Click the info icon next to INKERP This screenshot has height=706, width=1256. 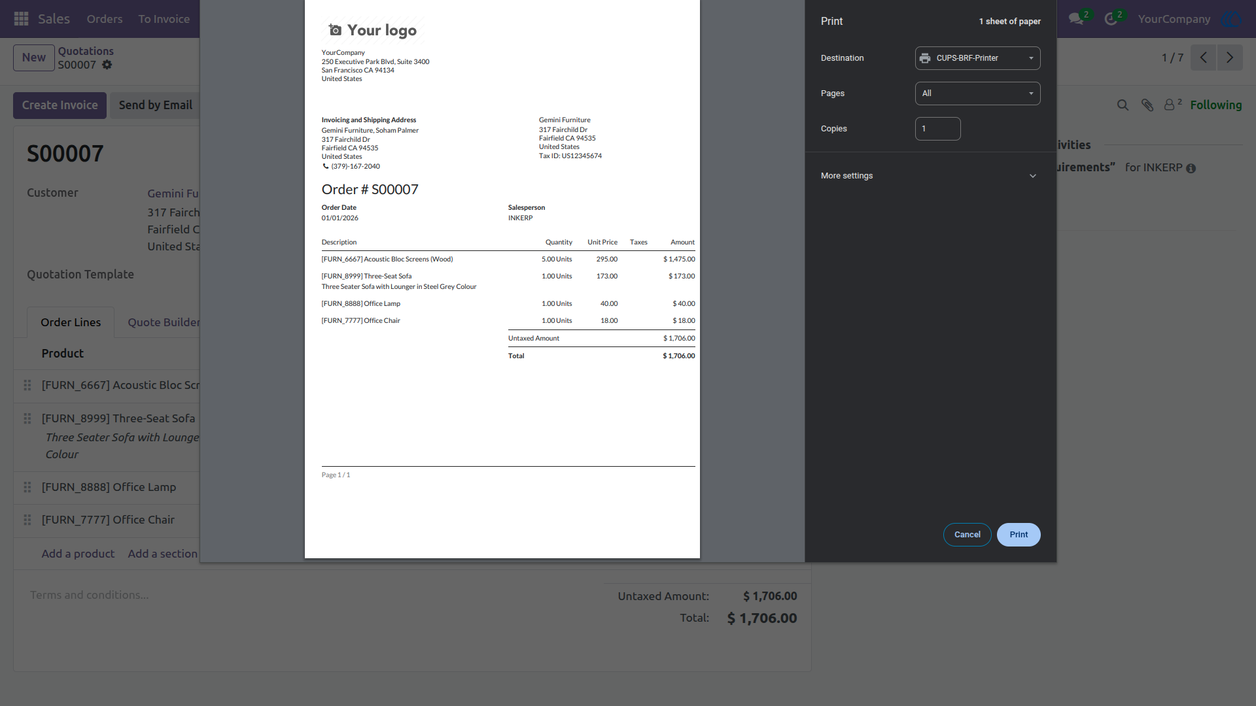coord(1191,169)
